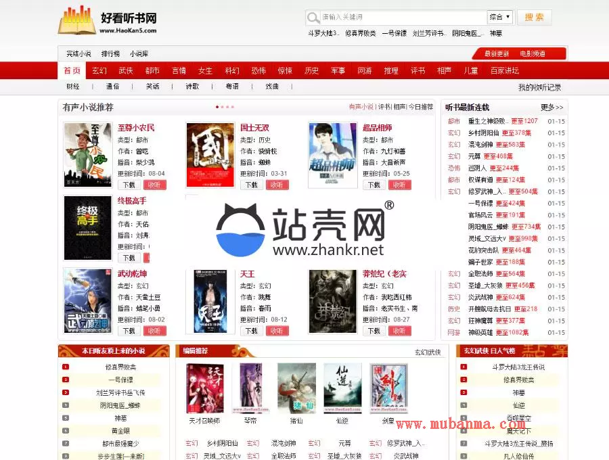
Task: Click the HaoKan5 bookshelf logo
Action: pos(77,20)
